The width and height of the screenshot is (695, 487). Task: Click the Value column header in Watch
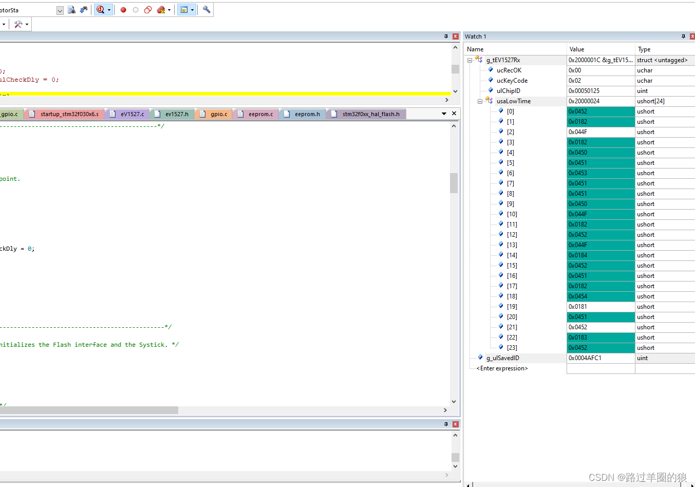[600, 49]
